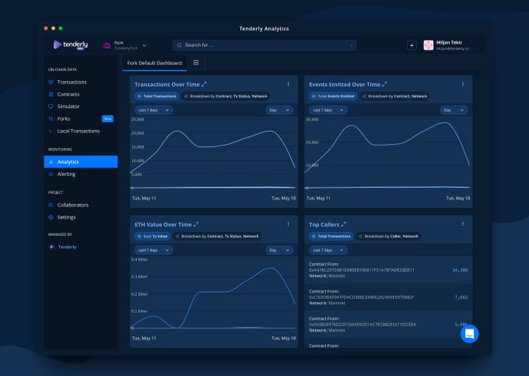529x376 pixels.
Task: Select the Fork Default Dashboard tab
Action: point(155,63)
